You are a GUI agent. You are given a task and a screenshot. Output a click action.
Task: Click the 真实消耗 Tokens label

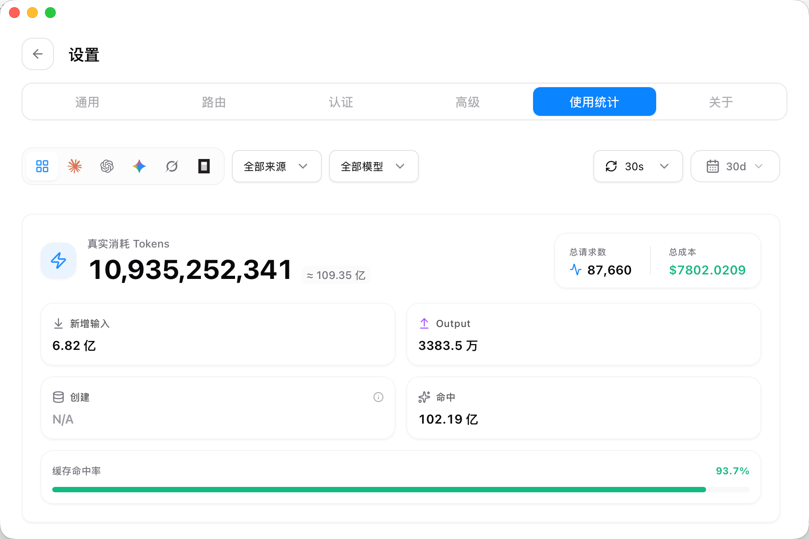pos(128,243)
